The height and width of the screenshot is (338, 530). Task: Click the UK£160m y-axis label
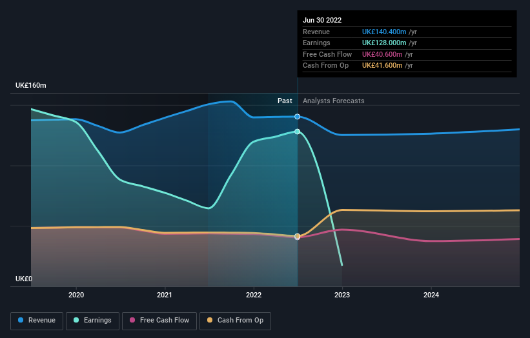click(31, 85)
